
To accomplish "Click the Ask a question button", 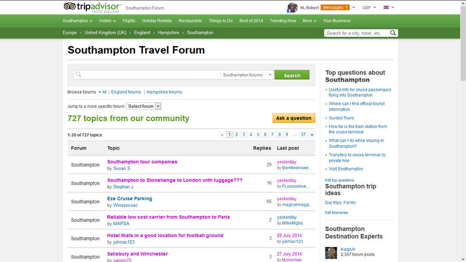I will click(x=294, y=118).
